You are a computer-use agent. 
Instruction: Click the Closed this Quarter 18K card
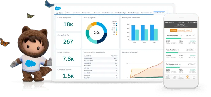pyautogui.click(x=69, y=23)
